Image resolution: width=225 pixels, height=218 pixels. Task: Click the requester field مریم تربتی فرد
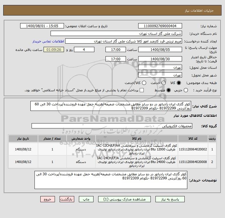(124, 41)
